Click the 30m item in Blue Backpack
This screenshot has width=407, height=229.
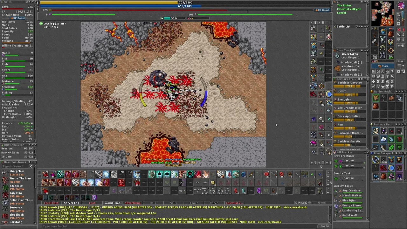(x=383, y=159)
